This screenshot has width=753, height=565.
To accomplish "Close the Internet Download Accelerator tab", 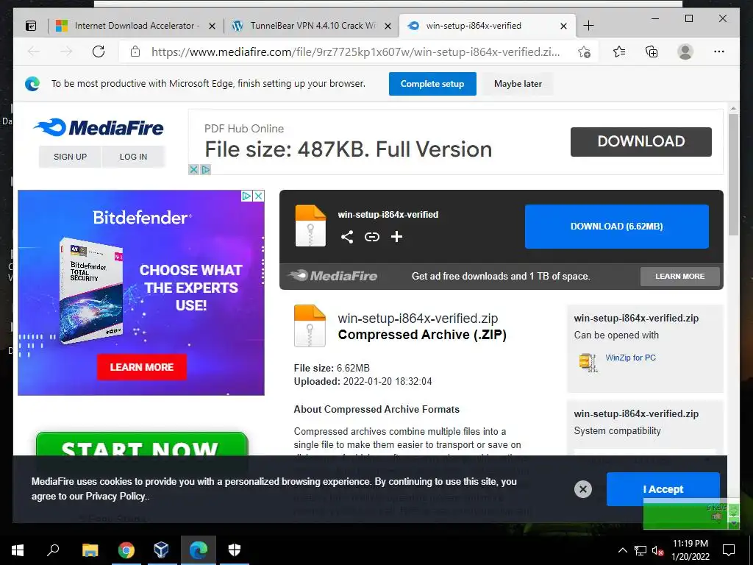I will (212, 26).
